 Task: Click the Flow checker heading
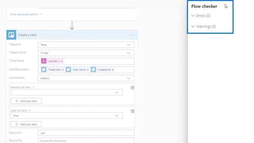coord(204,6)
